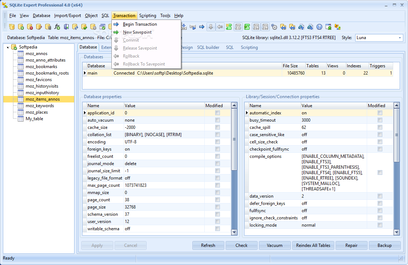Screen dimensions: 408x265
Task: Click the font size increase icon
Action: tap(301, 27)
